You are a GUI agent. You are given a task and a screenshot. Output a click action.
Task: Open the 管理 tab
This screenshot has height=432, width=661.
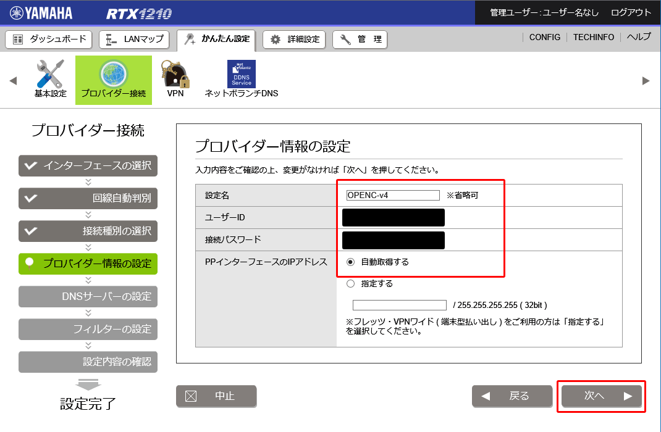pos(360,39)
